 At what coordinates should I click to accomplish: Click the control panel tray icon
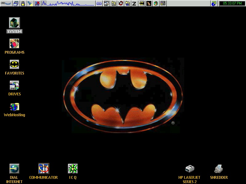click(x=163, y=3)
